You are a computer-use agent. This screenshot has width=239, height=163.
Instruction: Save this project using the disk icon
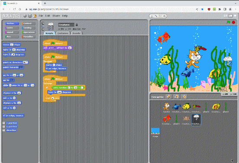pos(30,16)
